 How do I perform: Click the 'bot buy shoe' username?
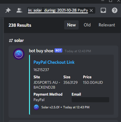41,51
